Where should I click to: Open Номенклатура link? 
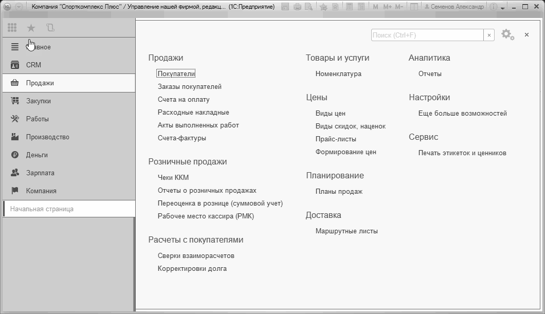(x=338, y=73)
